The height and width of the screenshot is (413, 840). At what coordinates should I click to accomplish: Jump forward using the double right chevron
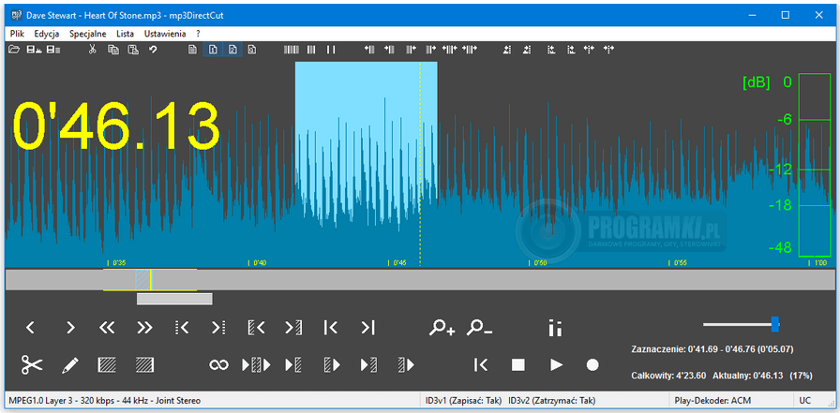144,328
